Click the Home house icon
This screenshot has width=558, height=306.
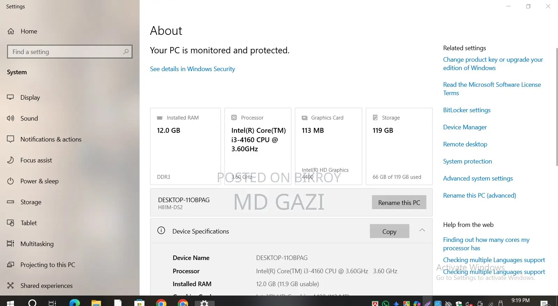[11, 31]
